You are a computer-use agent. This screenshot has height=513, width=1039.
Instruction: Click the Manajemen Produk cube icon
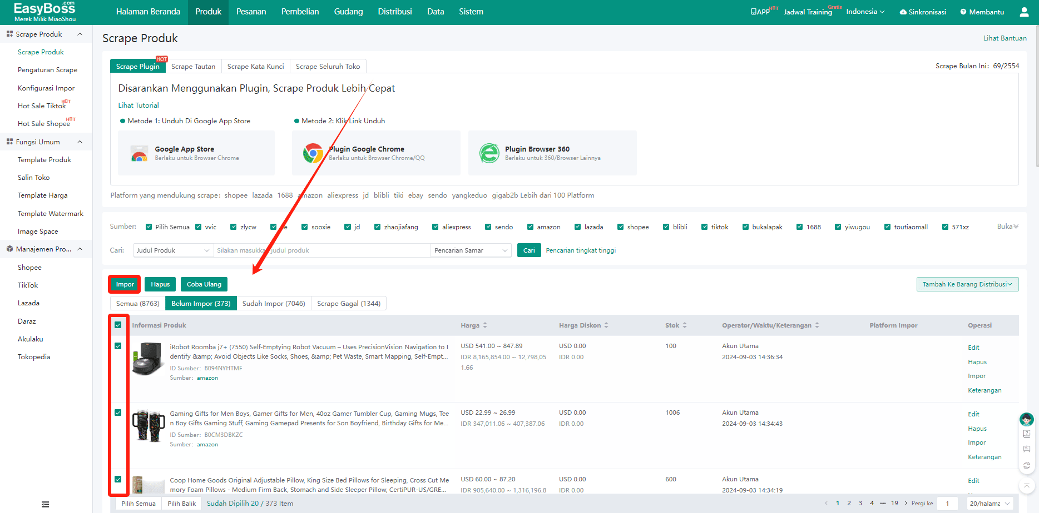(x=9, y=249)
